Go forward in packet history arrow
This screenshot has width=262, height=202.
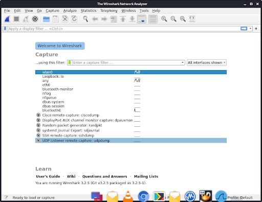(x=104, y=19)
